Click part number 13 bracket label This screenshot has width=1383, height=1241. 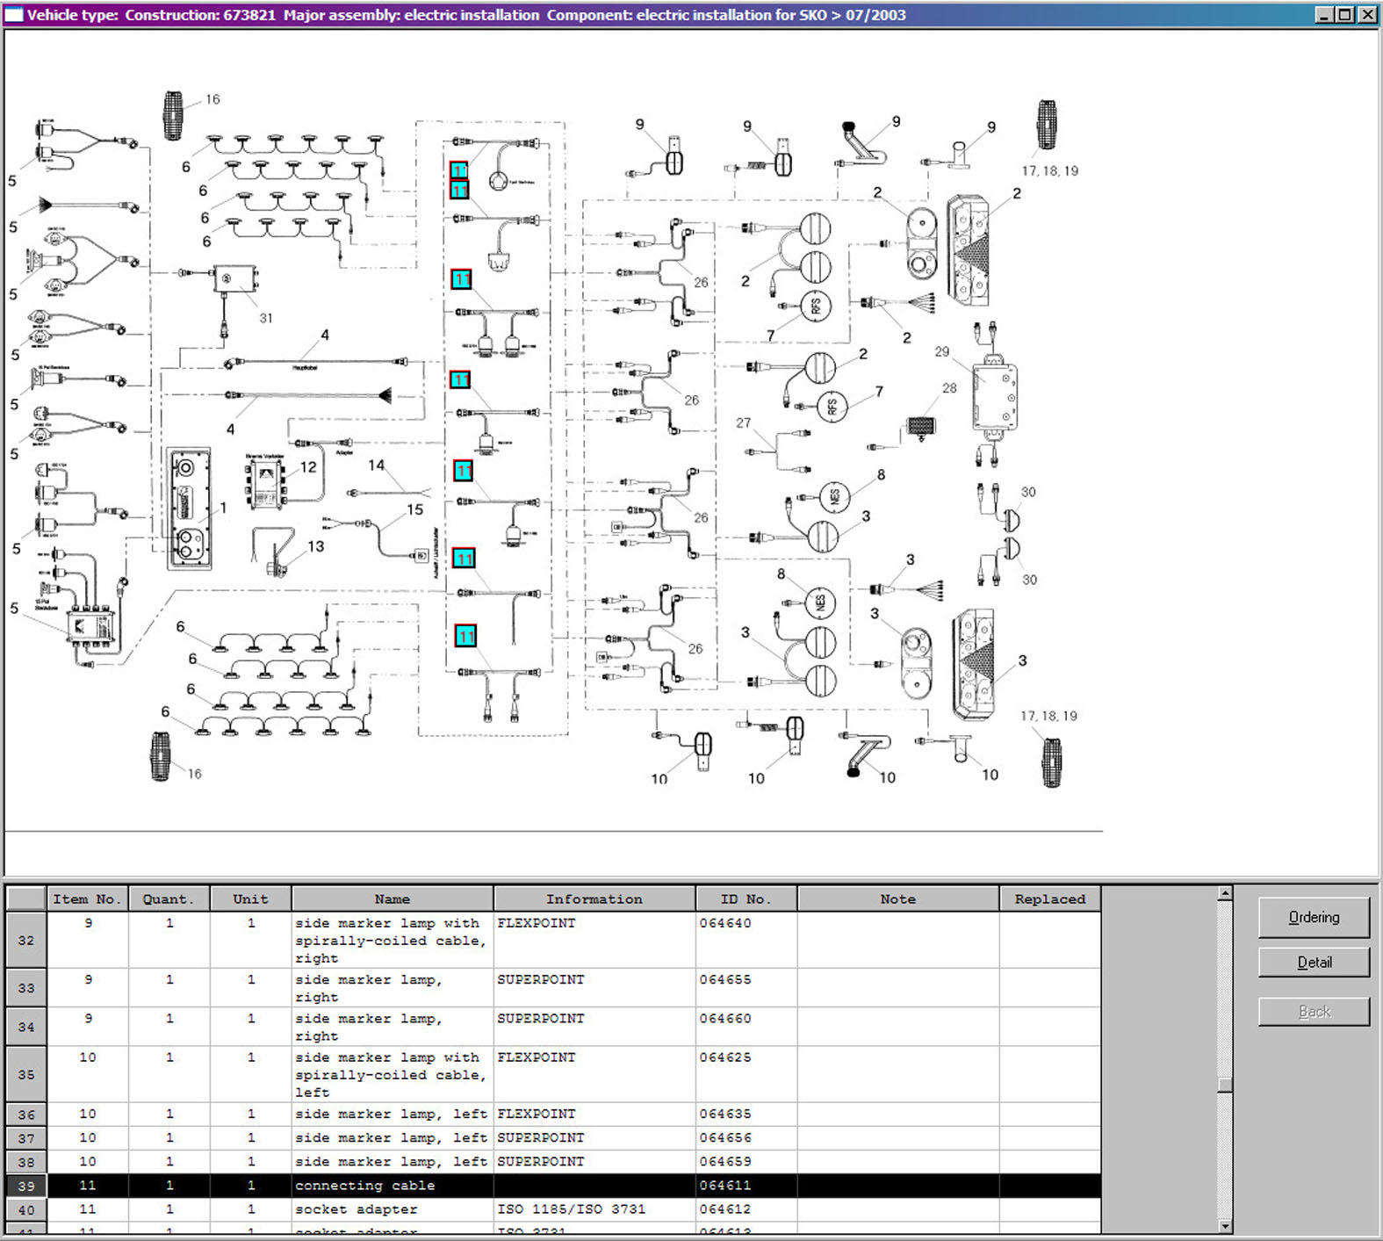[x=315, y=546]
